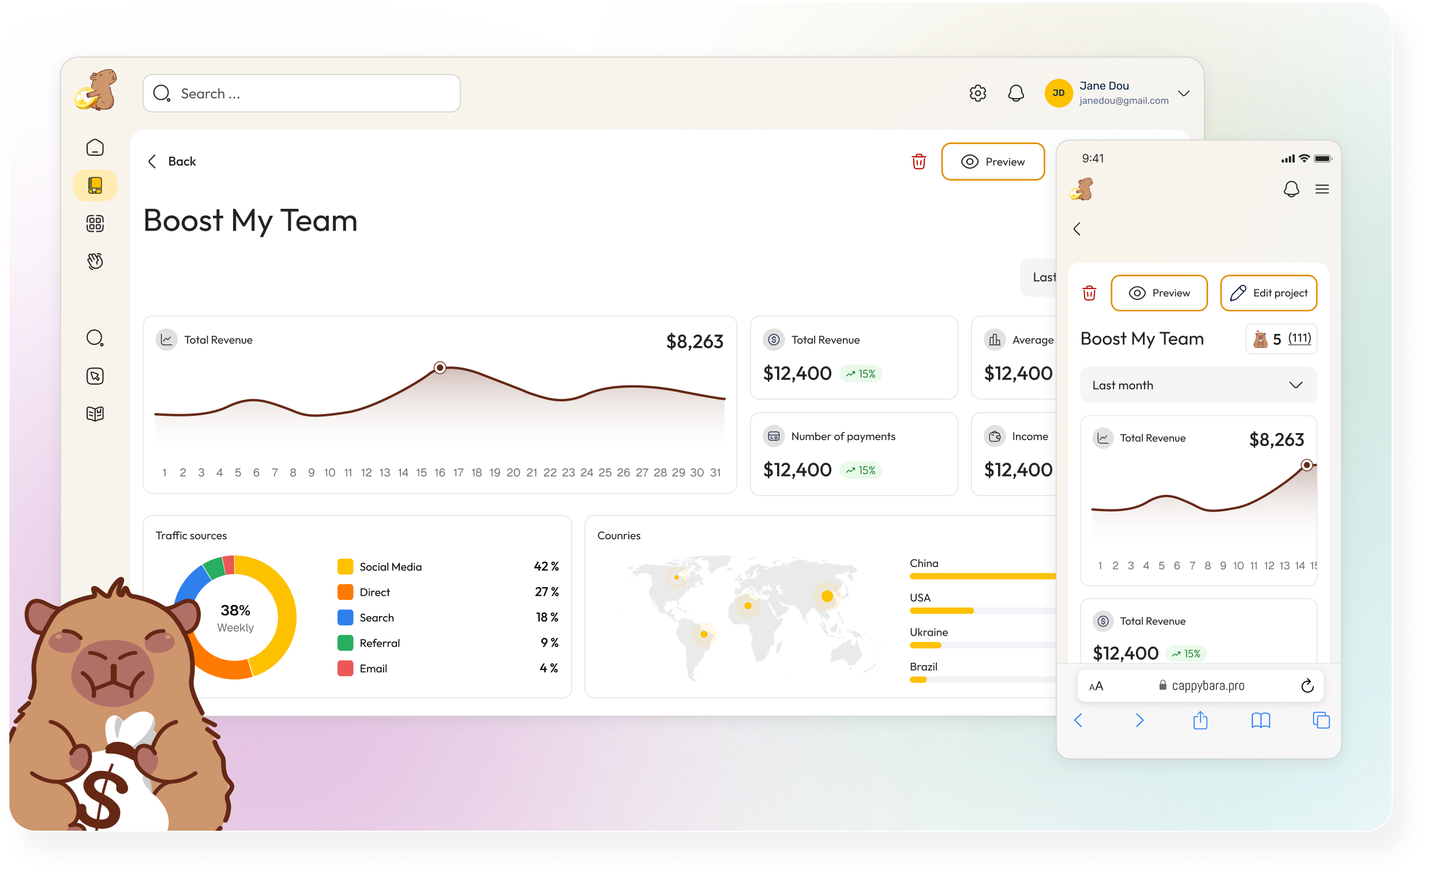The width and height of the screenshot is (1429, 875).
Task: Click the red trash icon near Preview
Action: [x=918, y=161]
